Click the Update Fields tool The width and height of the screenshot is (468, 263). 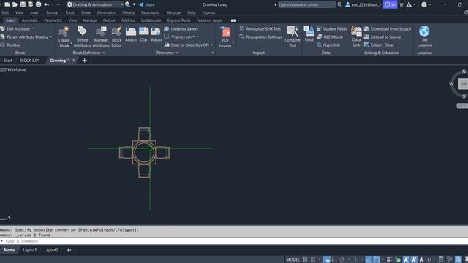331,29
